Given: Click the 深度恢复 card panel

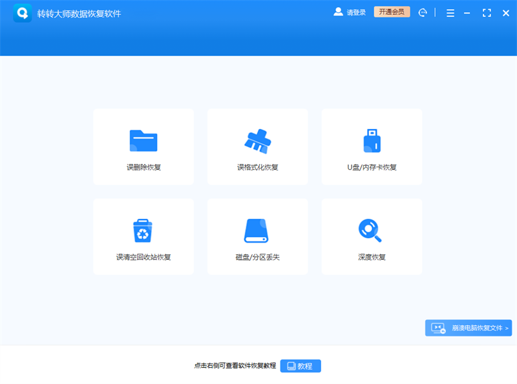Looking at the screenshot, I should (x=372, y=236).
